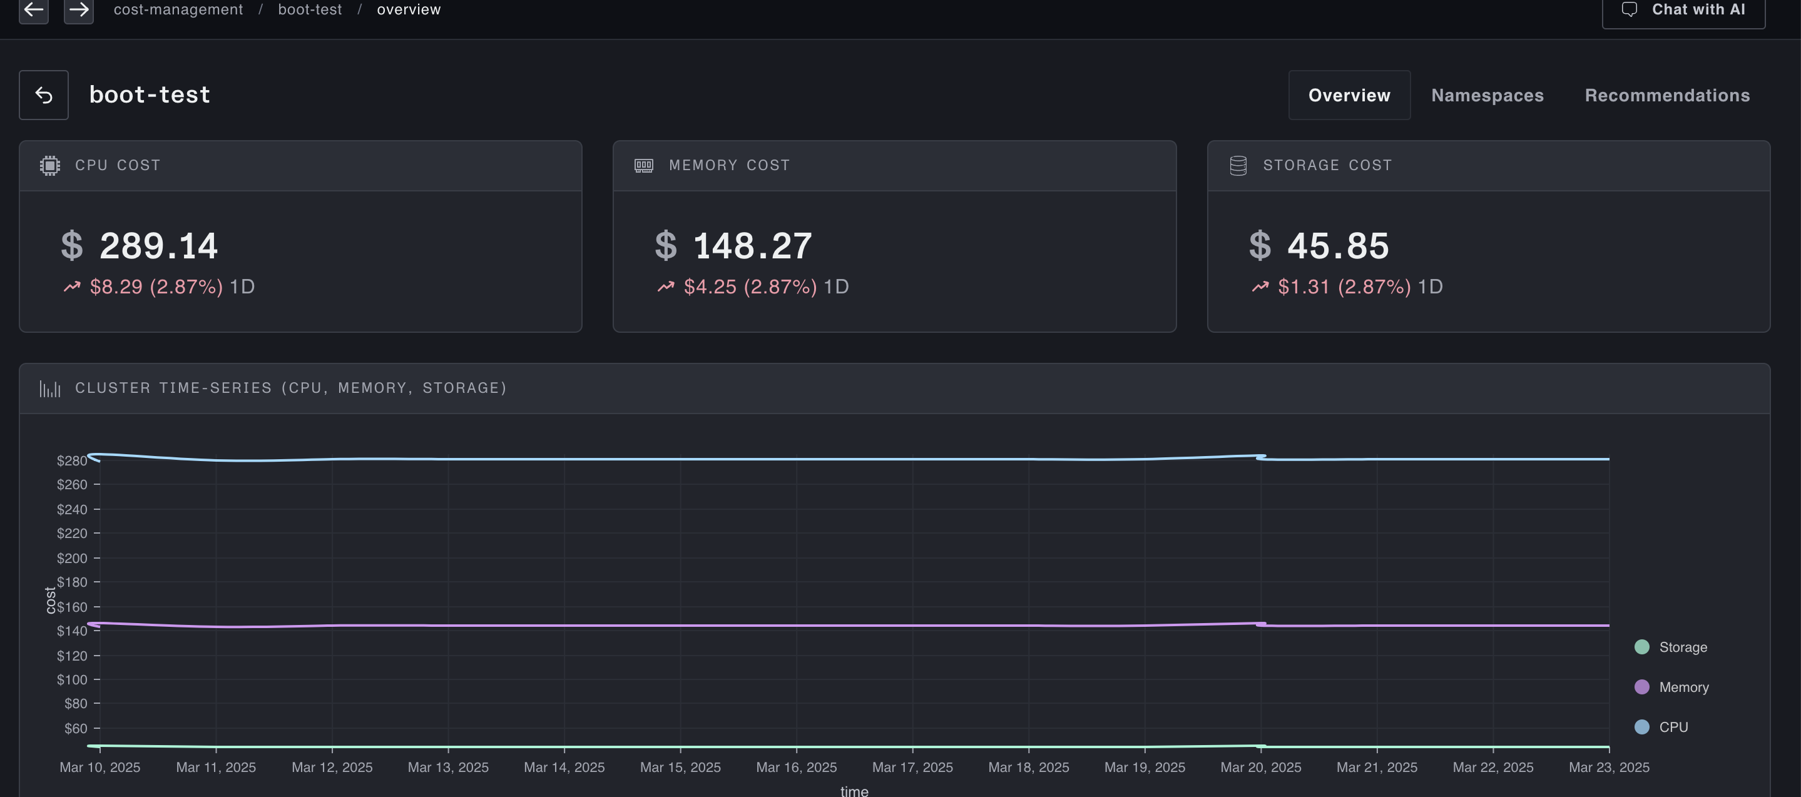Click the forward navigation arrow
The height and width of the screenshot is (797, 1801).
tap(78, 10)
